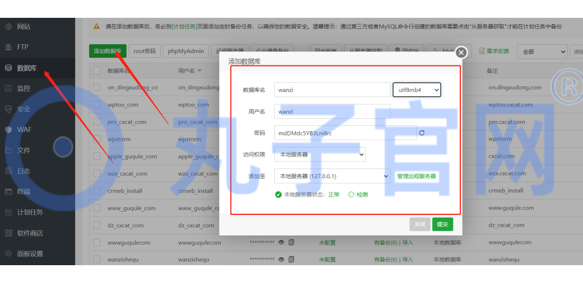Open the 访问权限 本地服务器 dropdown

320,154
